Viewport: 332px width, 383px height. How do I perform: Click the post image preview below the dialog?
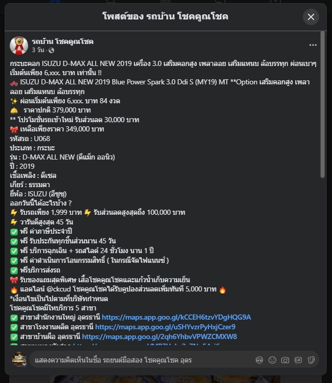[166, 379]
